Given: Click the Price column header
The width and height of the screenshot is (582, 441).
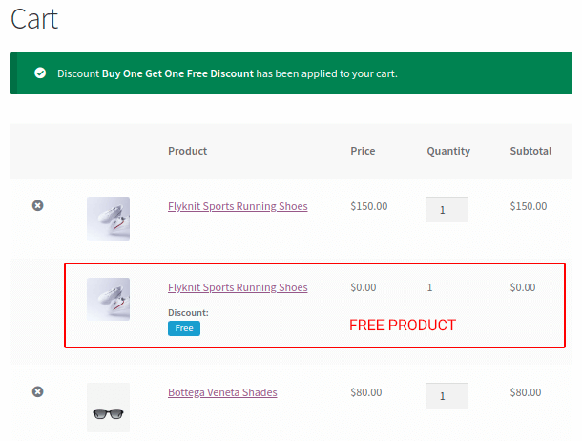Looking at the screenshot, I should click(x=363, y=151).
